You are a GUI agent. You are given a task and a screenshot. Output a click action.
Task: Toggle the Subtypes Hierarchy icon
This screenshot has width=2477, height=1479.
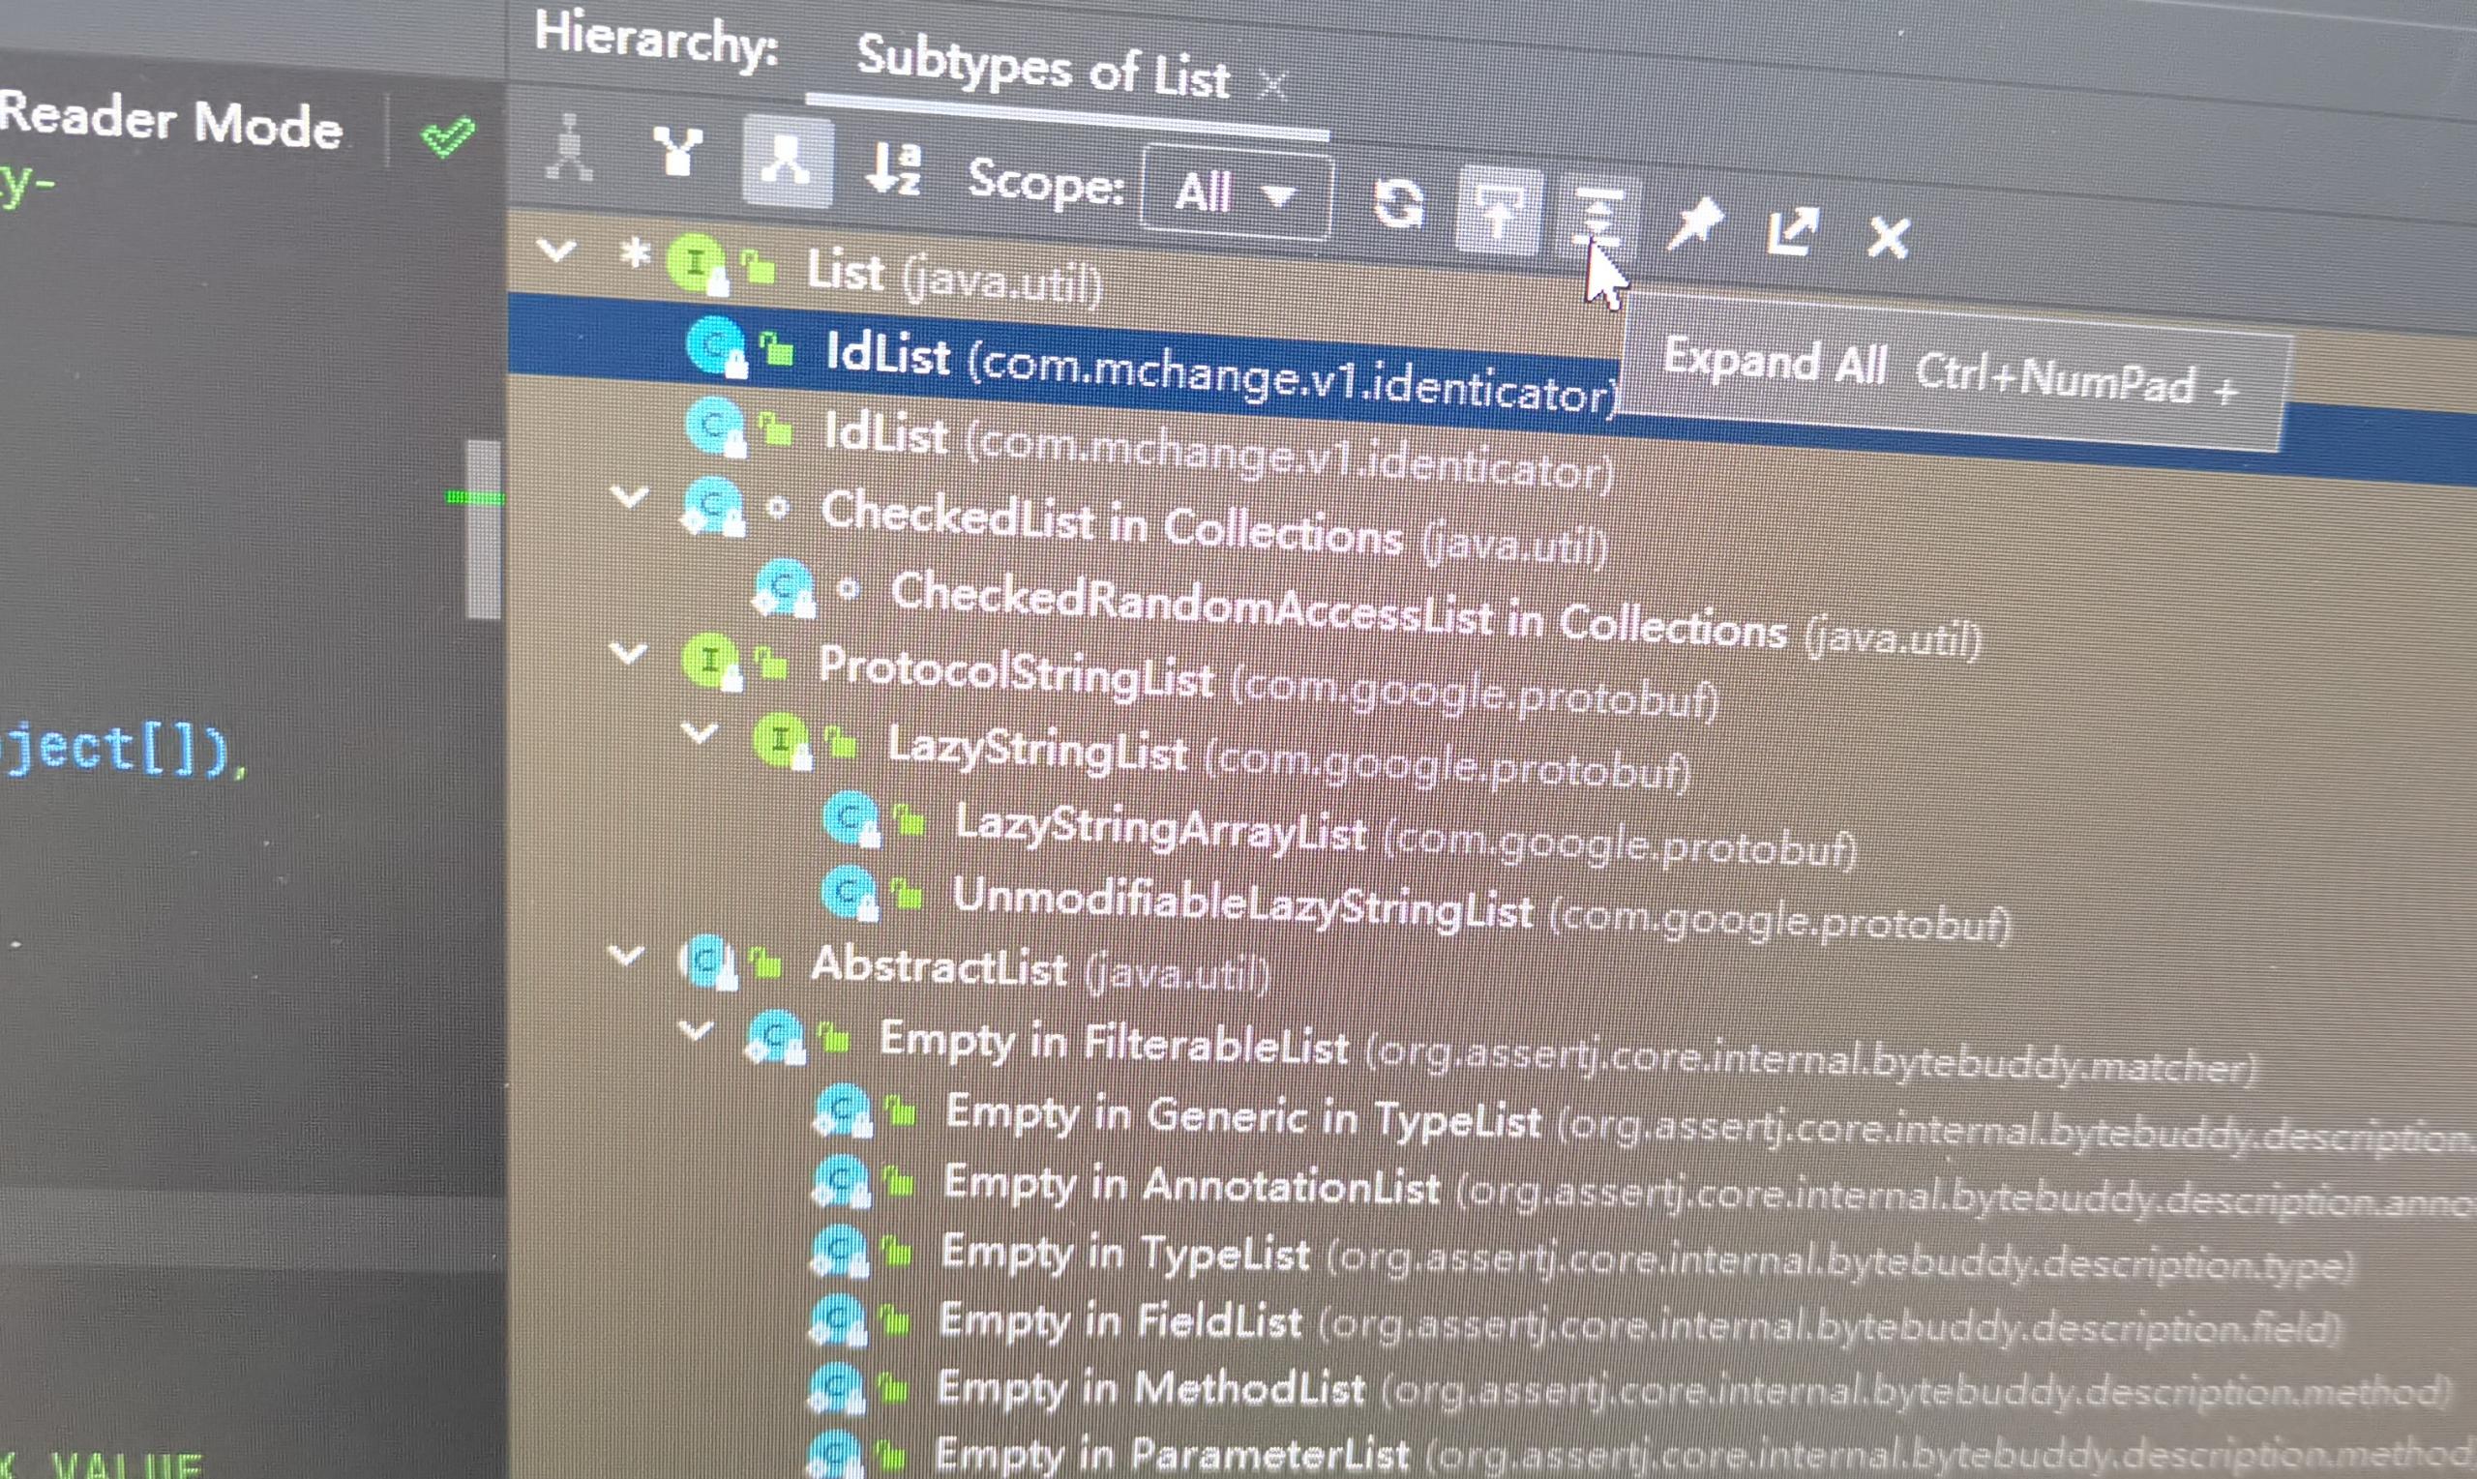(x=787, y=163)
